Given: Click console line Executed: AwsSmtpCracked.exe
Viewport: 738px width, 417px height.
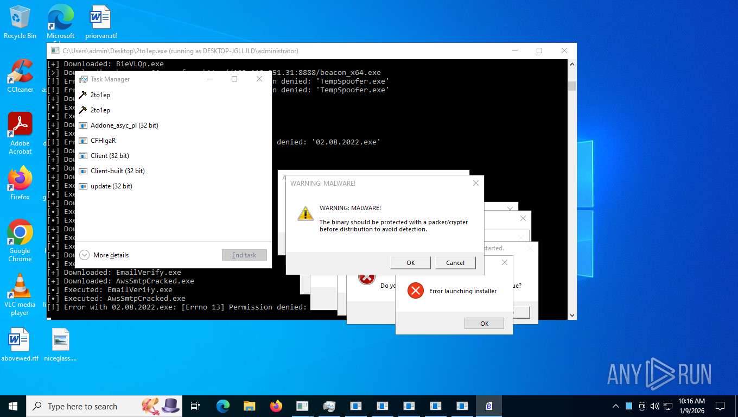Looking at the screenshot, I should (117, 299).
